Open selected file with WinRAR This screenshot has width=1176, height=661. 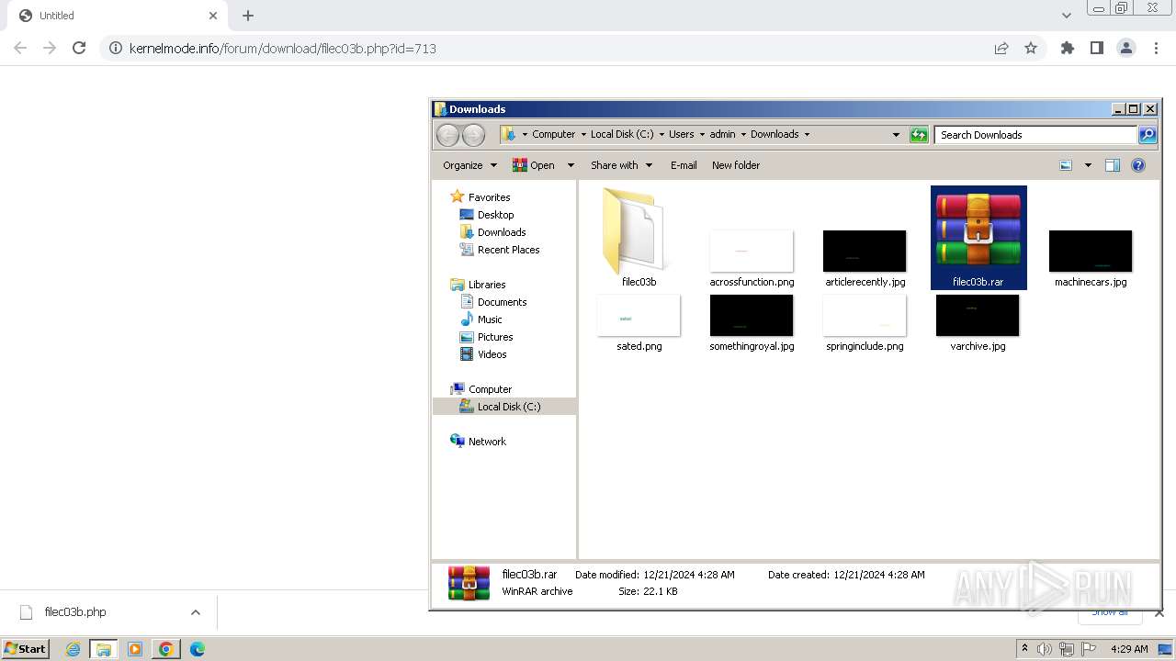[534, 165]
